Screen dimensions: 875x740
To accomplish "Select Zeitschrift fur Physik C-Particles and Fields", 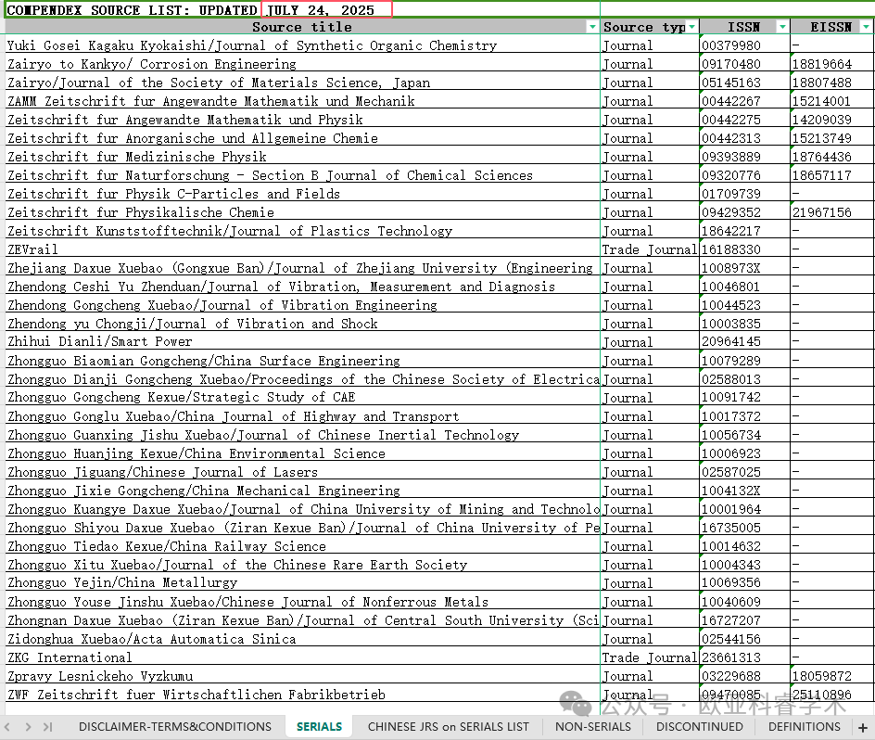I will [302, 193].
